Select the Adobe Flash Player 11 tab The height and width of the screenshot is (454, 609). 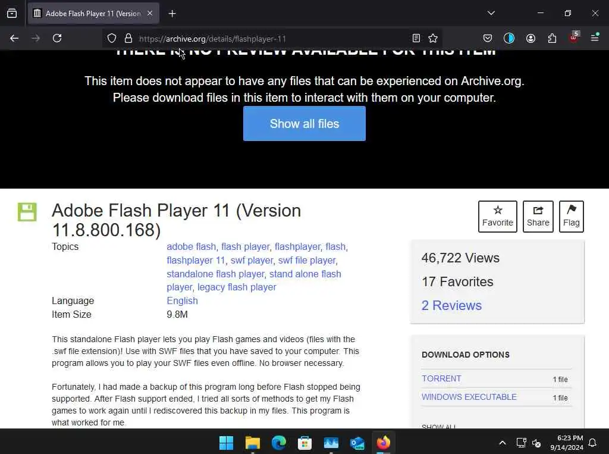93,13
